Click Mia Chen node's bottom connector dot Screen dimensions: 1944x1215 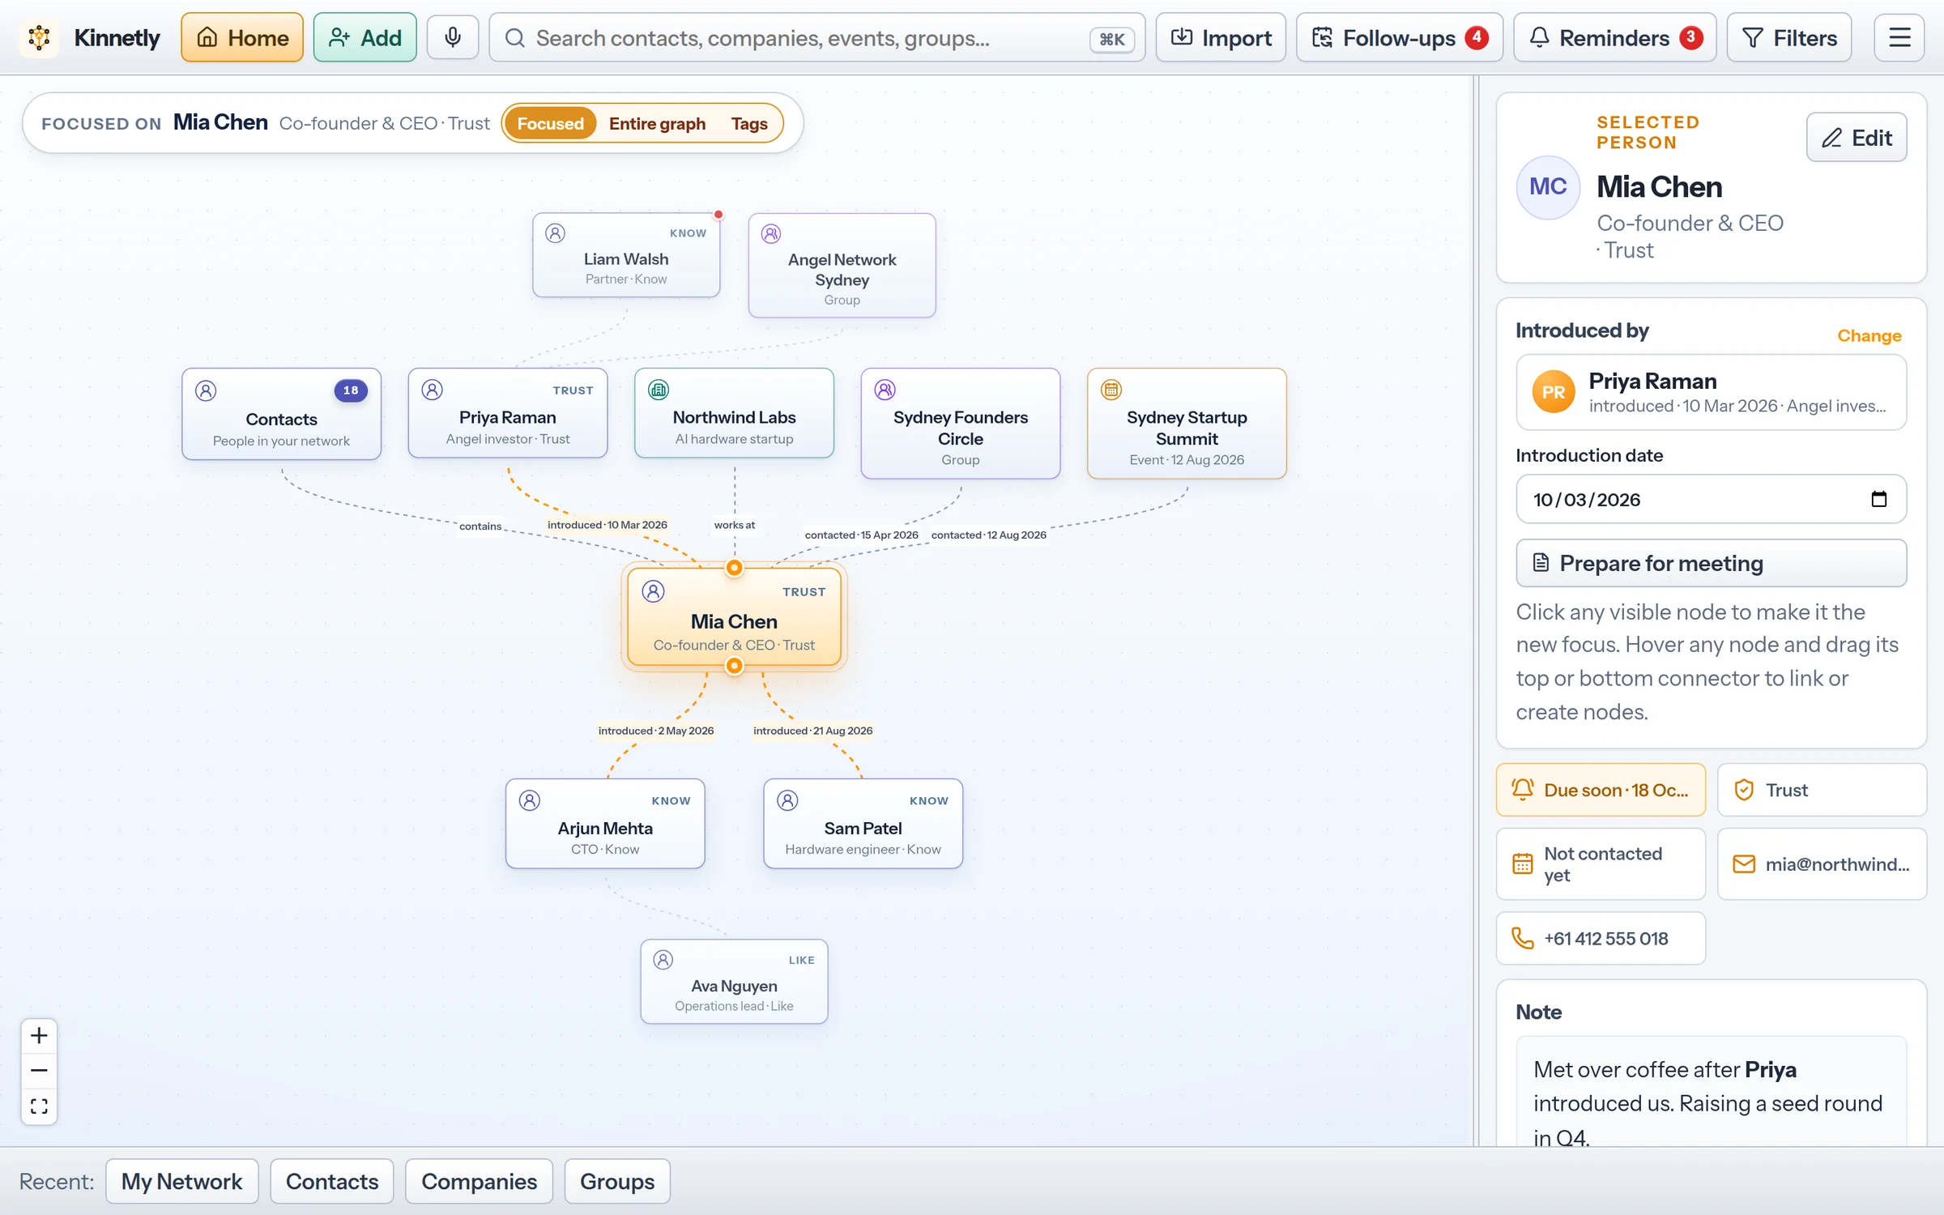click(734, 666)
